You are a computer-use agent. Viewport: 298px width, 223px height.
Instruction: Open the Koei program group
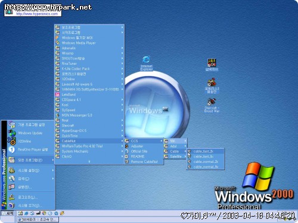[x=89, y=105]
